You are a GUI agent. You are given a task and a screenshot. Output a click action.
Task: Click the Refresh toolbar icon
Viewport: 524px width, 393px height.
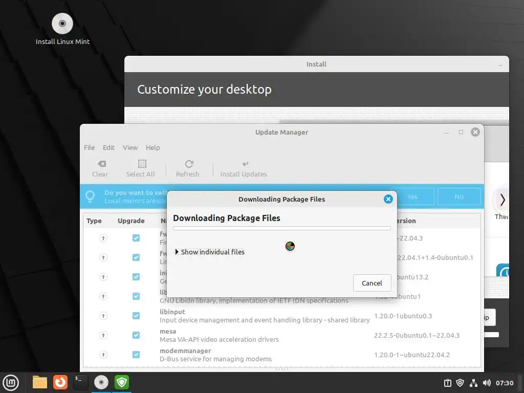189,164
